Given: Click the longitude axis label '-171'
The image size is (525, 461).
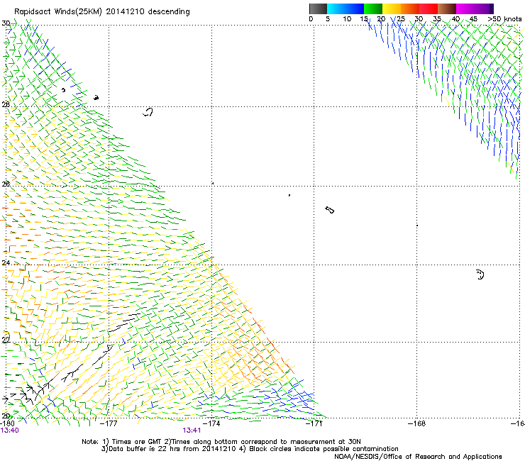Looking at the screenshot, I should click(314, 423).
